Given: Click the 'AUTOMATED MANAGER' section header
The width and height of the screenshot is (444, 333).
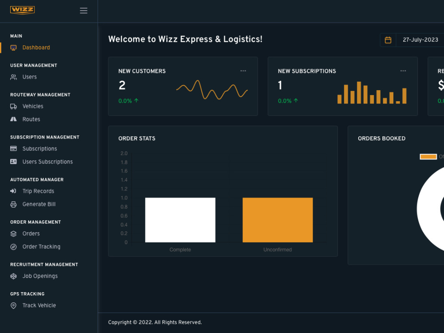Looking at the screenshot, I should pos(37,180).
